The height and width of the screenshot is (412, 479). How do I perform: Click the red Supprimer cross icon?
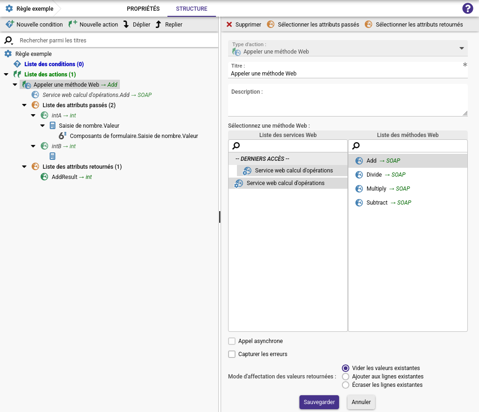(x=229, y=24)
